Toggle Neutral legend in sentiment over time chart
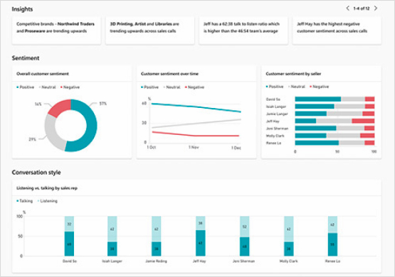Viewport: 395px width, 277px height. coord(172,87)
